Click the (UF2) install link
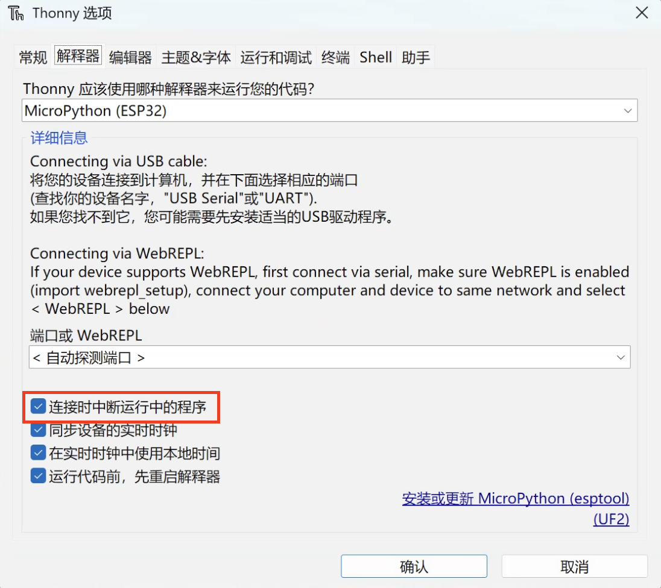The height and width of the screenshot is (588, 661). 611,519
